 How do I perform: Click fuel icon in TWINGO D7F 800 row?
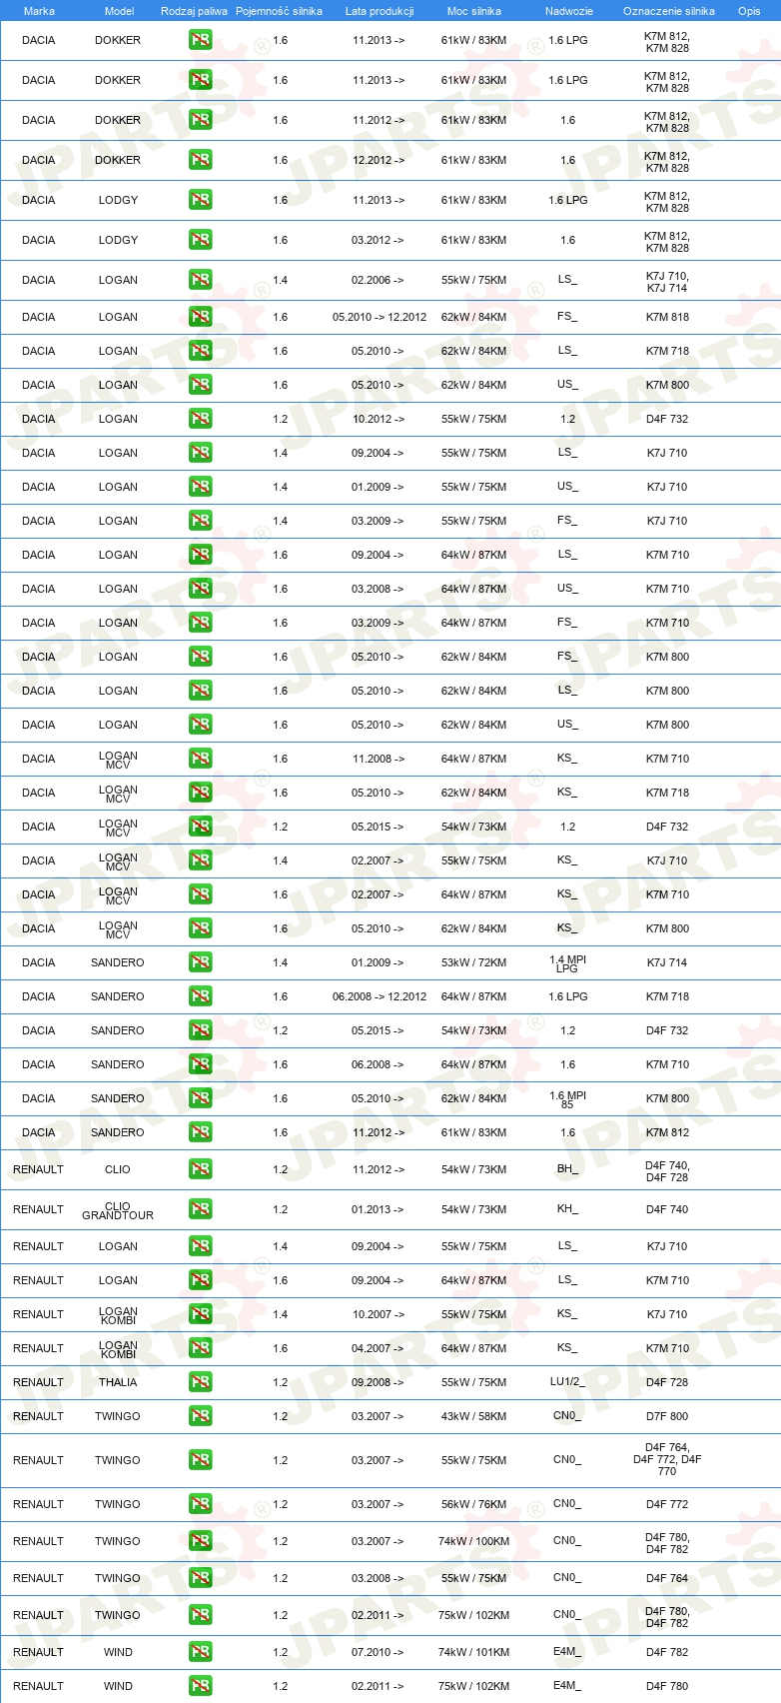200,1416
